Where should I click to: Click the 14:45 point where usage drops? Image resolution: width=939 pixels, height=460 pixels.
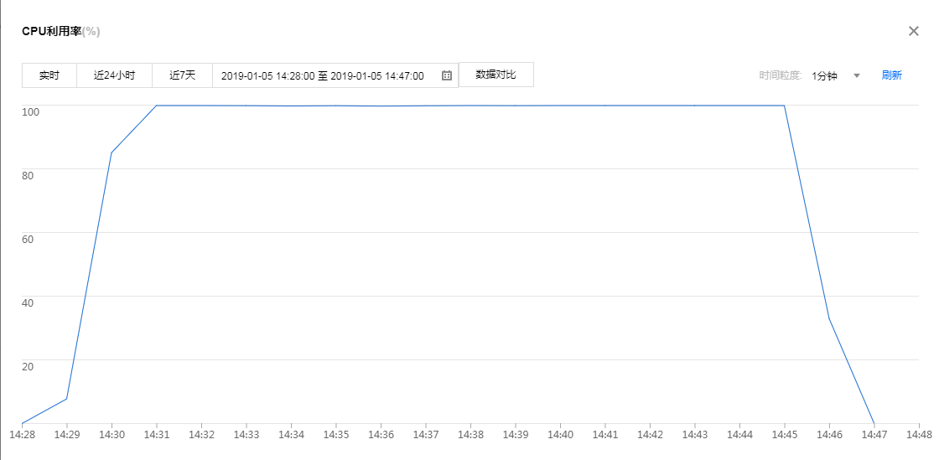pyautogui.click(x=784, y=106)
